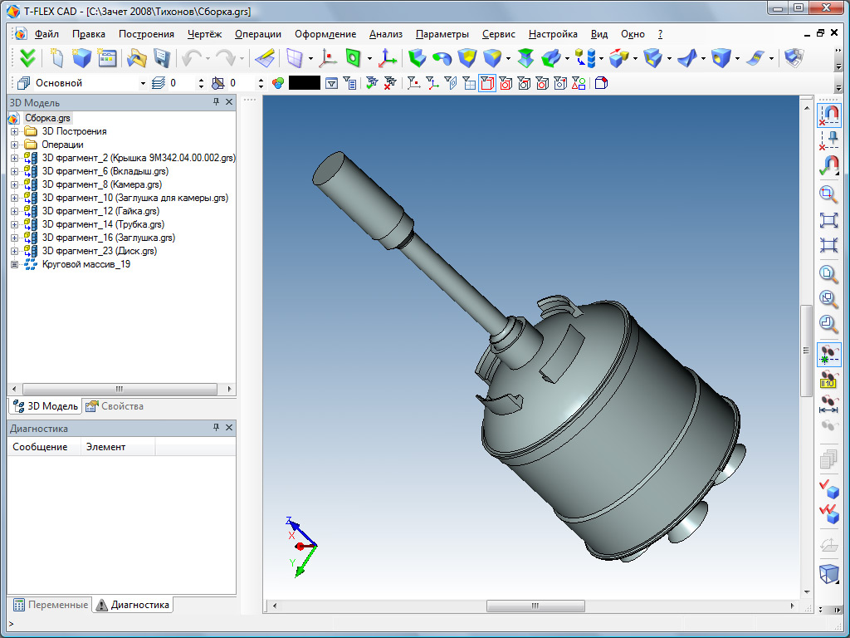Expand 3D фрагмент_2 Крышка node
The width and height of the screenshot is (850, 638).
coord(14,158)
